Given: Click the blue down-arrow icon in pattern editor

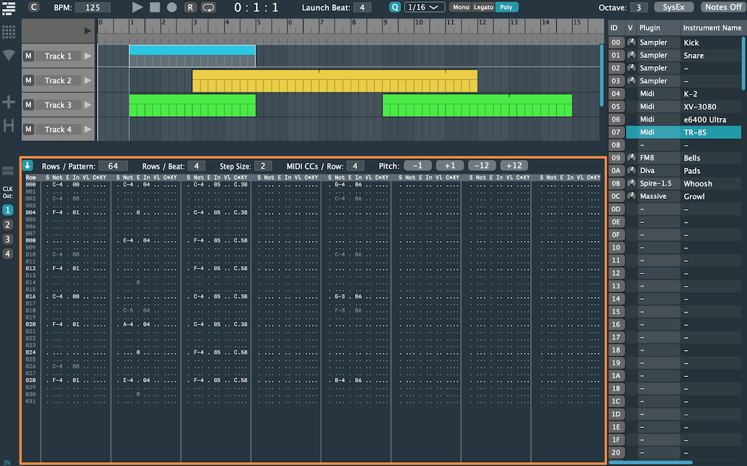Looking at the screenshot, I should (x=28, y=166).
